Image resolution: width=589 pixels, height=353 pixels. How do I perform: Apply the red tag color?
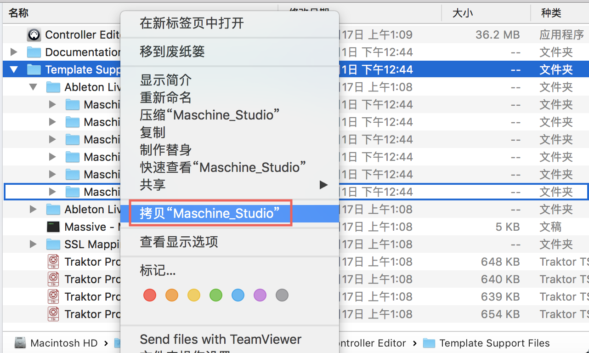click(x=150, y=295)
